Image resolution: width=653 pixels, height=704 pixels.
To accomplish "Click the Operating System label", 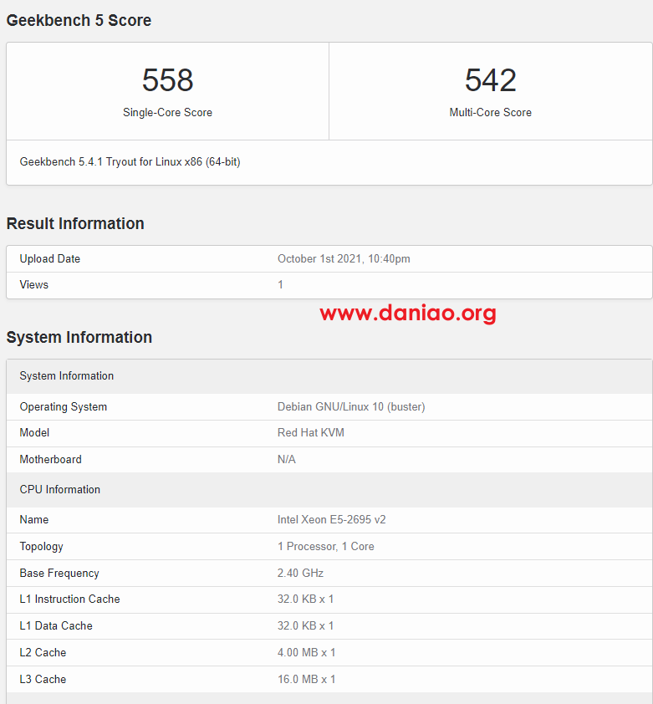I will click(x=64, y=407).
